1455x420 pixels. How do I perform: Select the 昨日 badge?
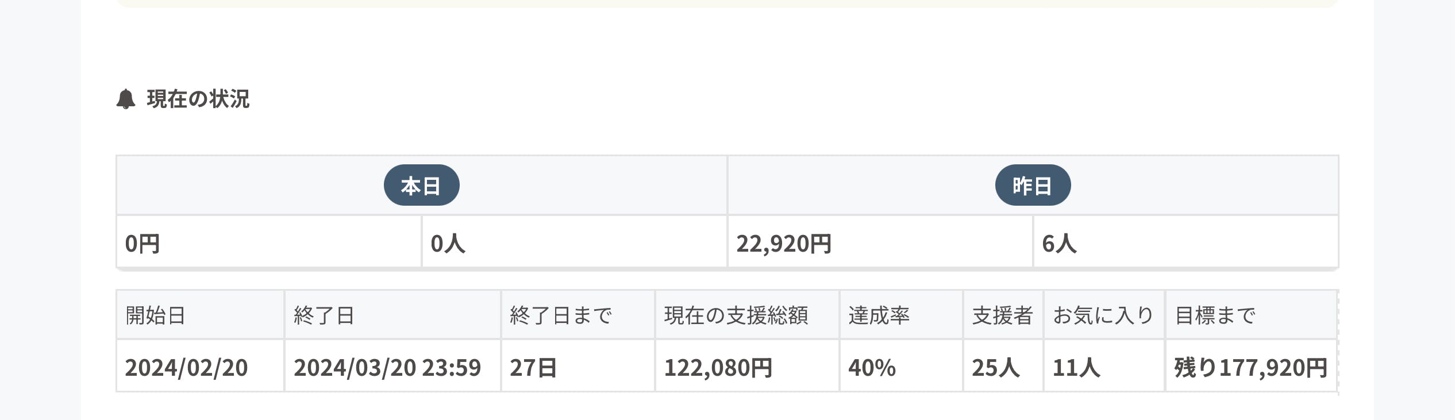1033,186
